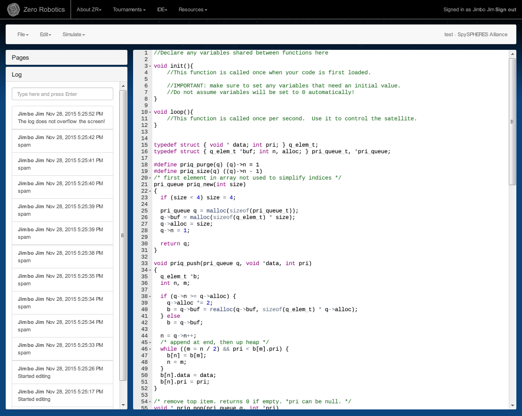The height and width of the screenshot is (416, 522).
Task: Click the 'q->alloc *= 2;' code line
Action: point(190,303)
